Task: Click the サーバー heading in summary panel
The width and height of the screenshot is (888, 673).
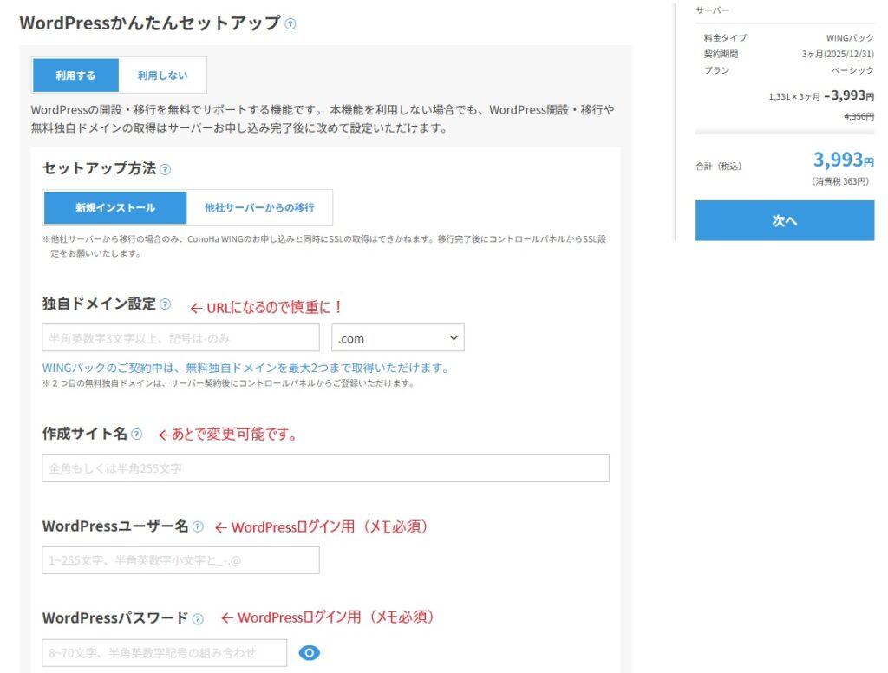Action: click(x=713, y=10)
